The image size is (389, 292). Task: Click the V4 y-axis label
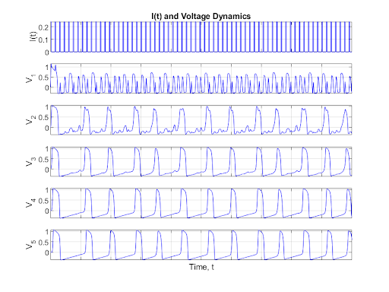point(30,203)
